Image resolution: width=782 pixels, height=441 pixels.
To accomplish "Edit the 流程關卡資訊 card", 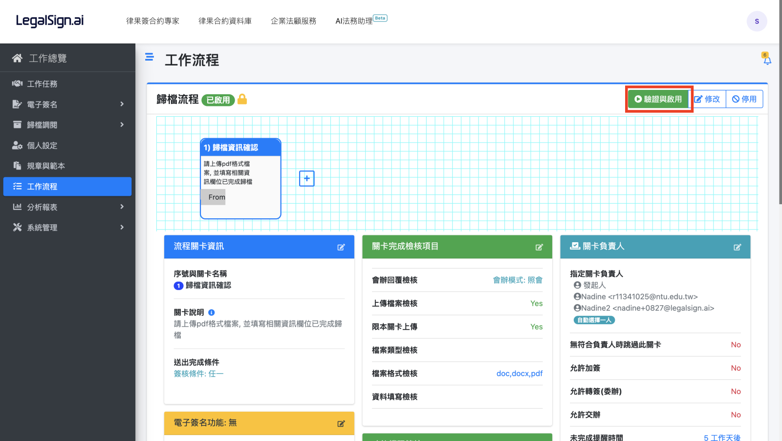I will click(x=341, y=247).
